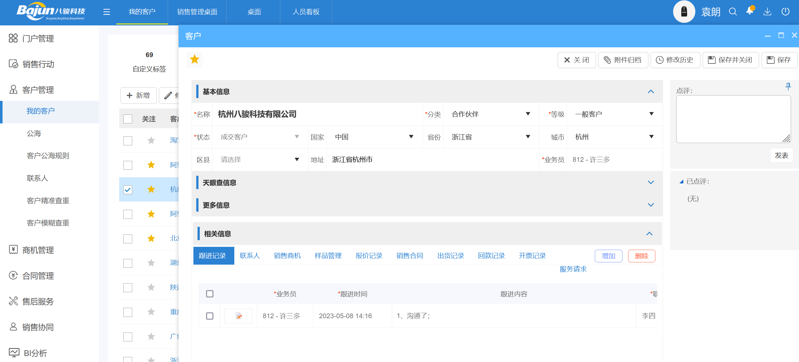Uncheck the selected customer row checkbox
This screenshot has width=799, height=362.
128,190
